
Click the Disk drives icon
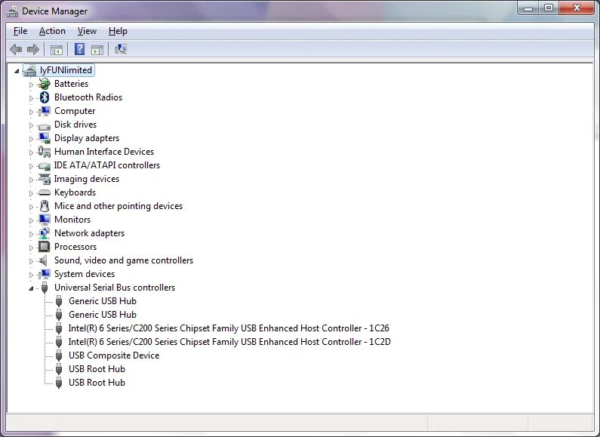(x=45, y=125)
